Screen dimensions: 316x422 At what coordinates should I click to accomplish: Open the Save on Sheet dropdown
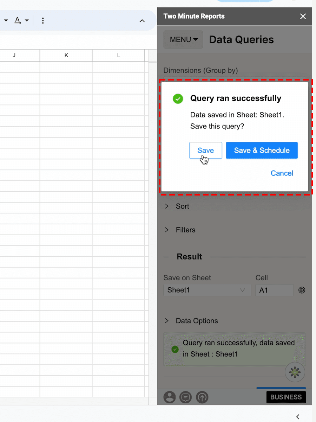pos(207,290)
